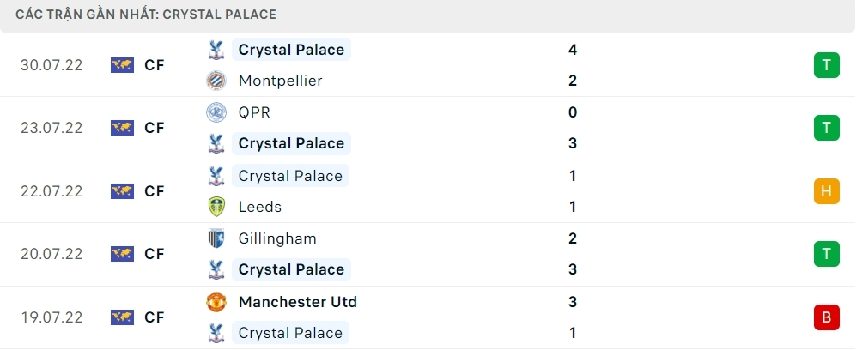Click green T badge for Montpellier match
The height and width of the screenshot is (350, 856).
(x=826, y=65)
